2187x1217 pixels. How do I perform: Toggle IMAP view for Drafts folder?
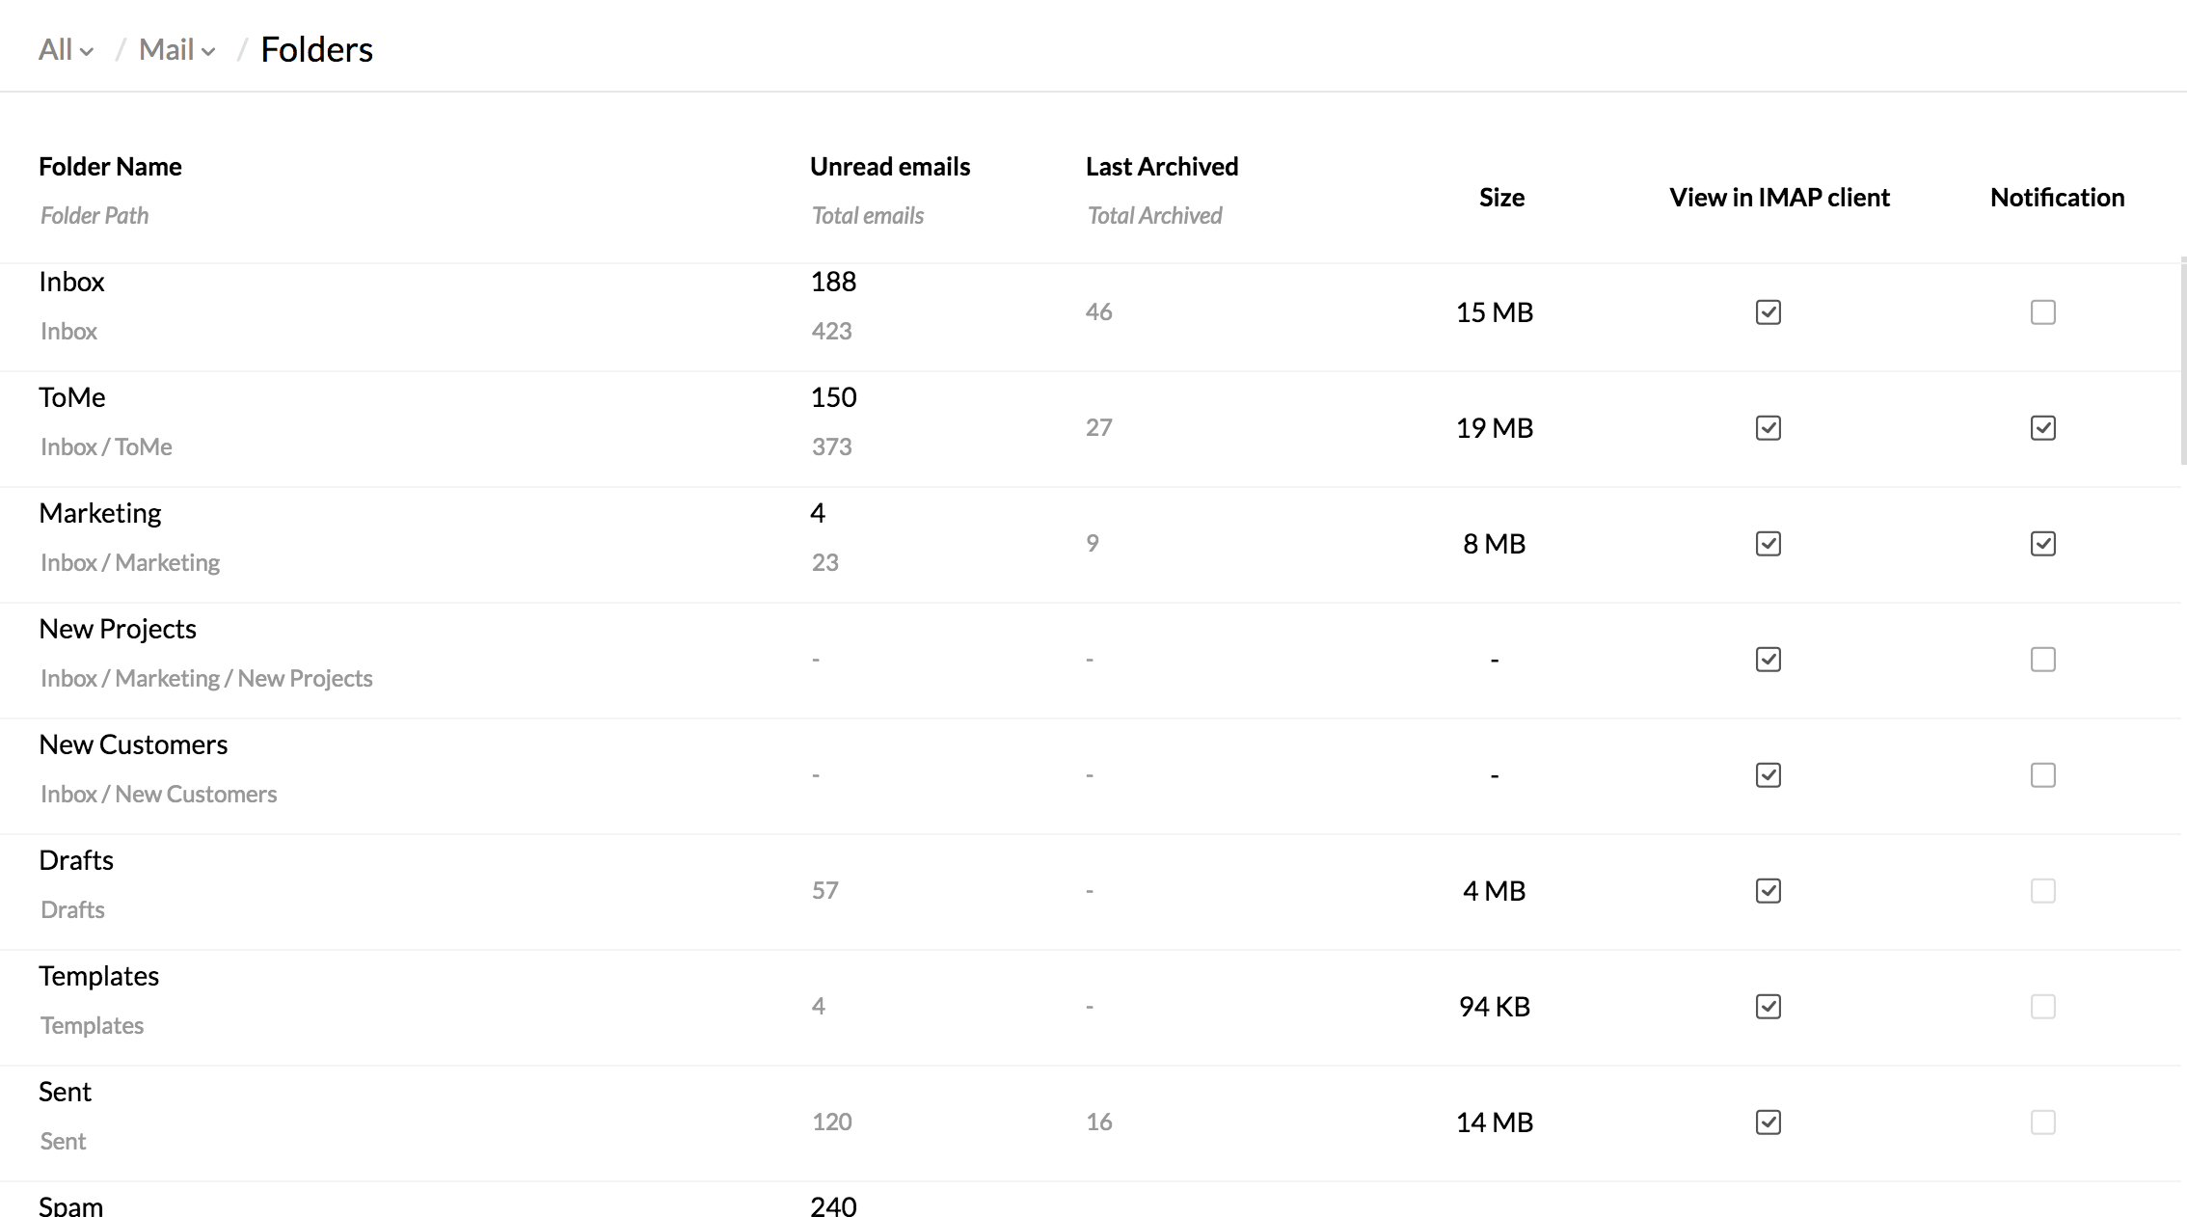(1768, 891)
